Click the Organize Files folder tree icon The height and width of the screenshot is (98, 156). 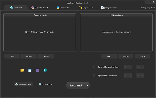[x=81, y=8]
